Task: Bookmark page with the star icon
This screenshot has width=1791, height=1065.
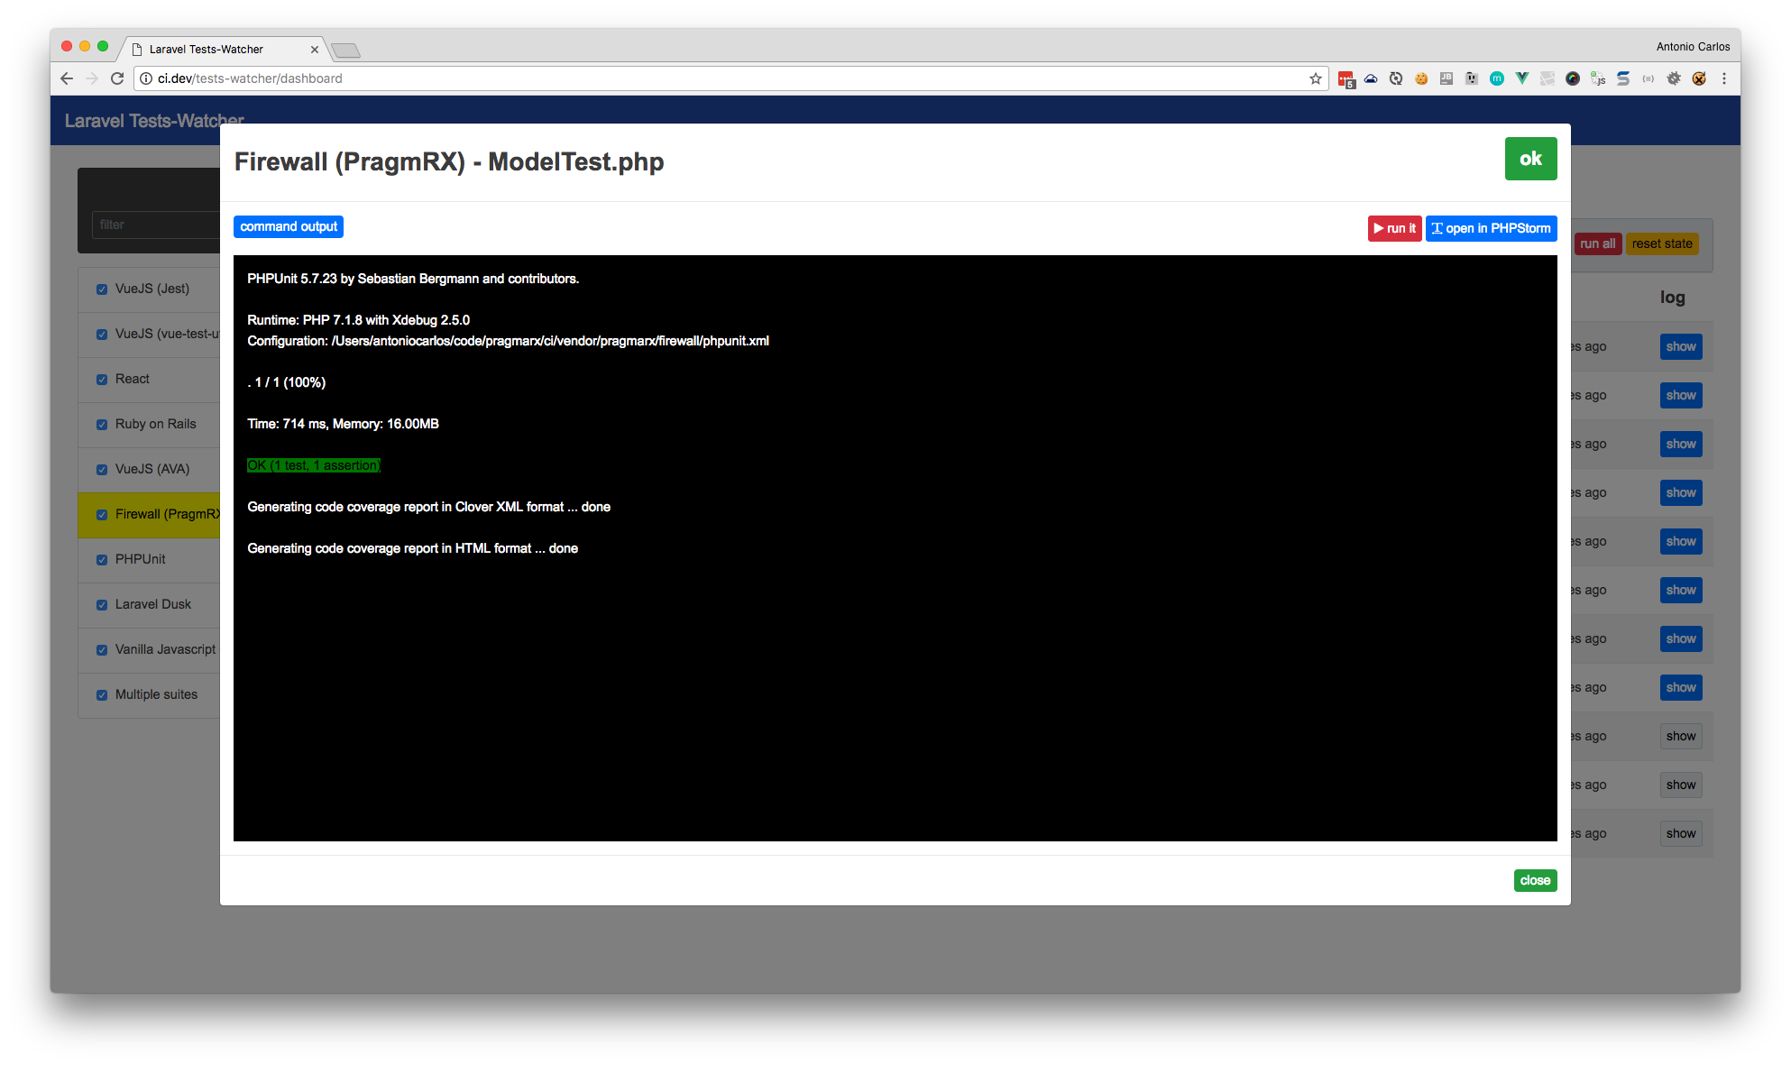Action: click(1316, 78)
